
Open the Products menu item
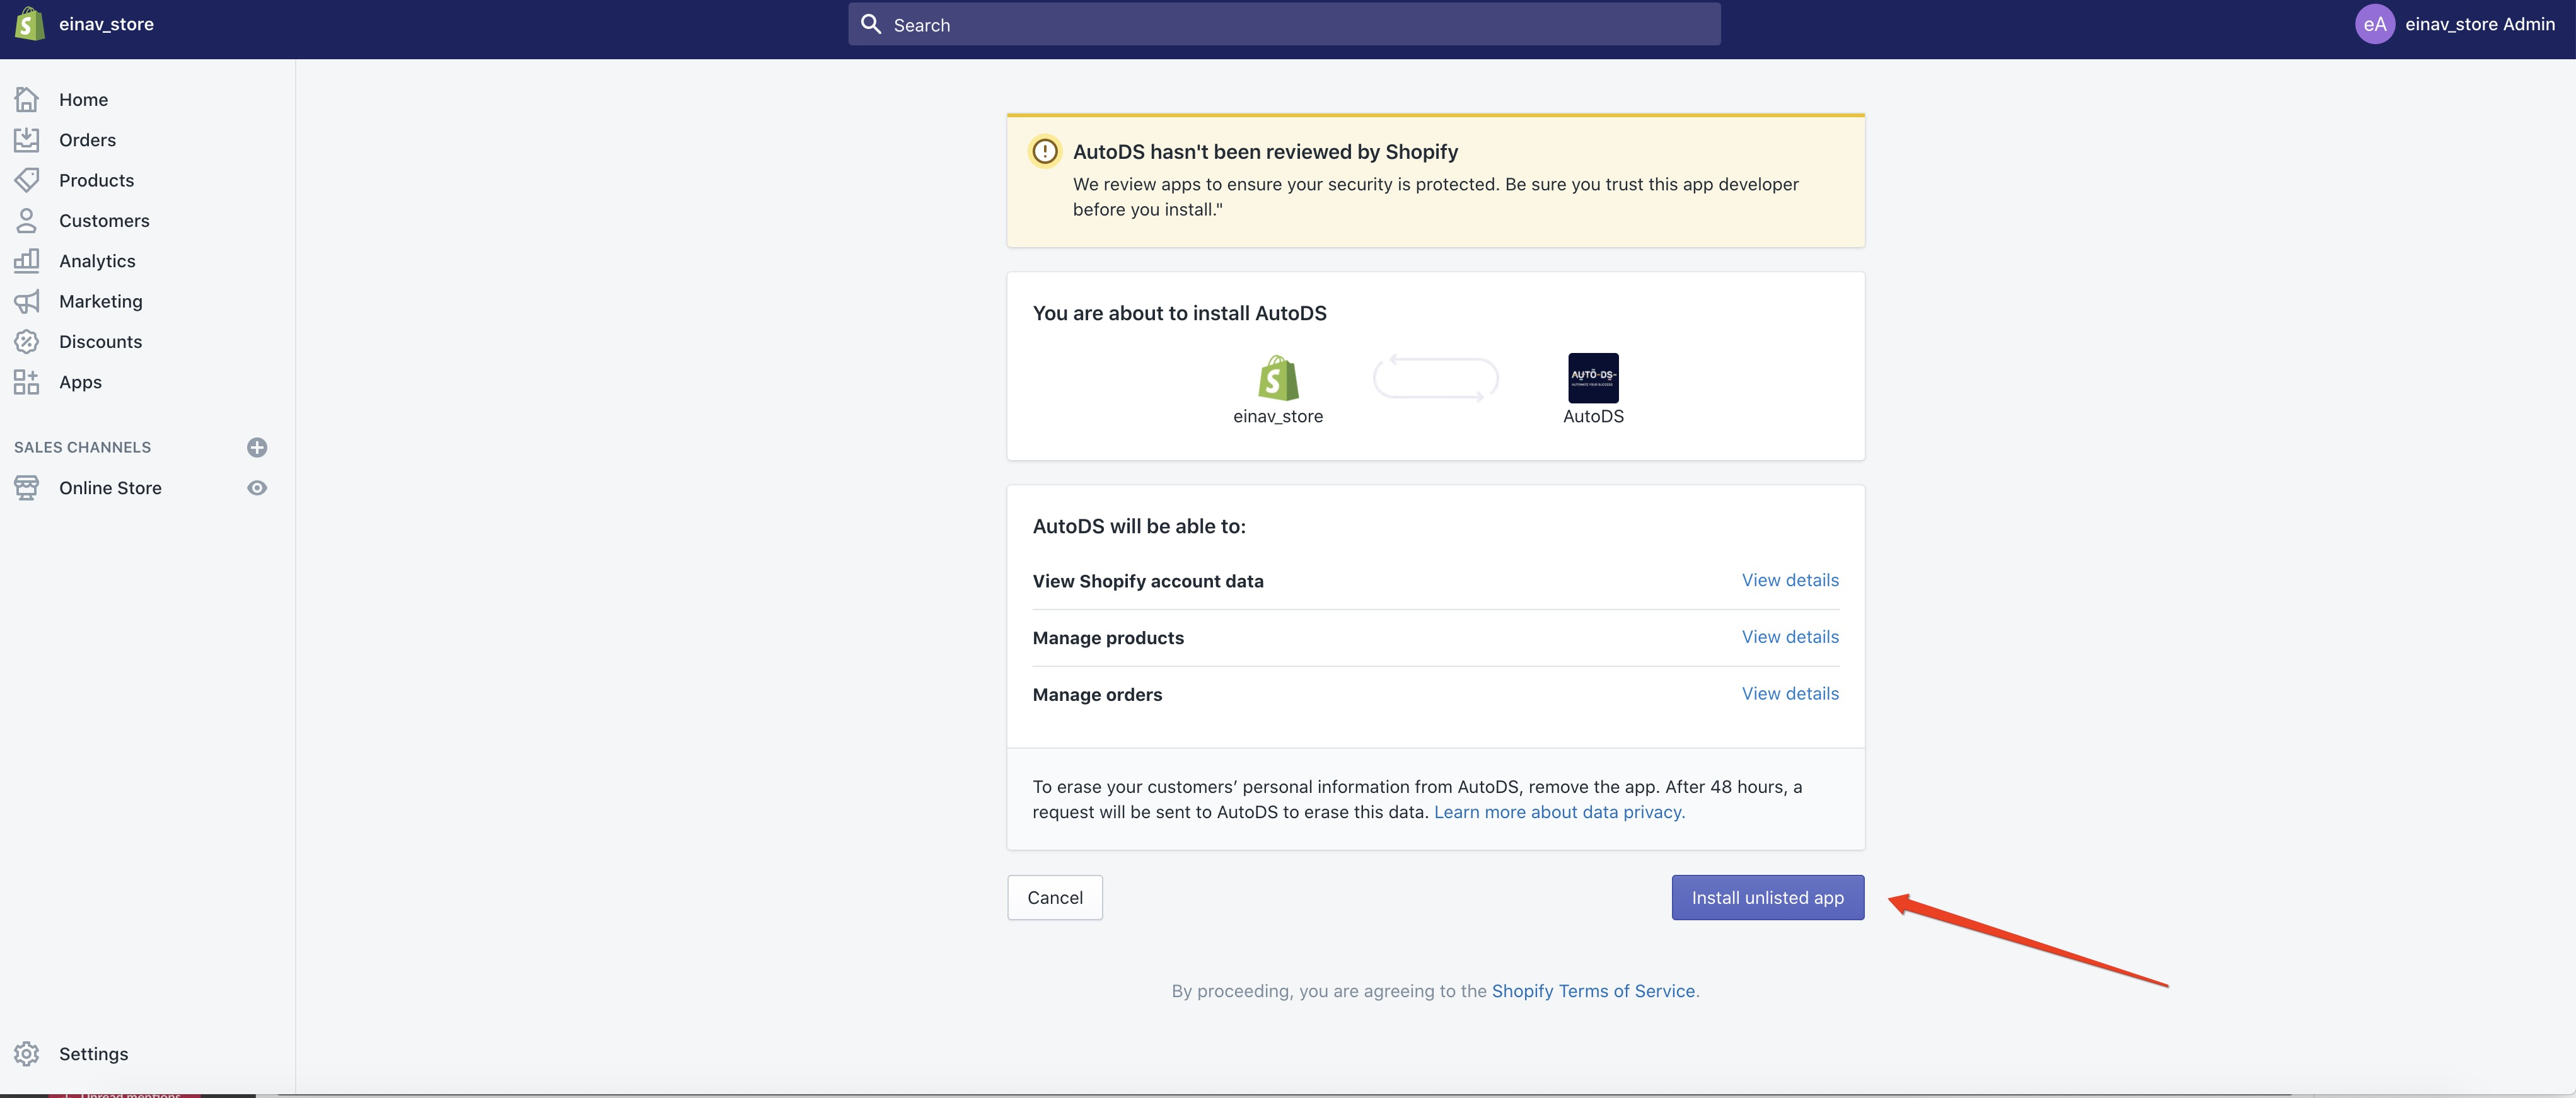[x=97, y=180]
